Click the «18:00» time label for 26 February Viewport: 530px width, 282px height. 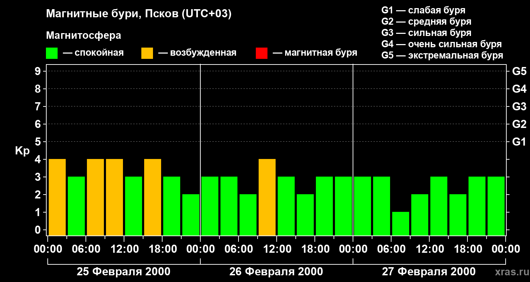(315, 249)
